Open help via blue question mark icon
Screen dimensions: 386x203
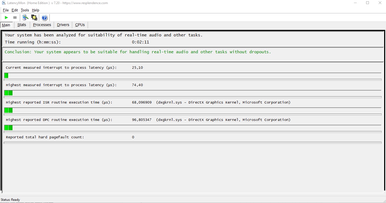tap(45, 18)
